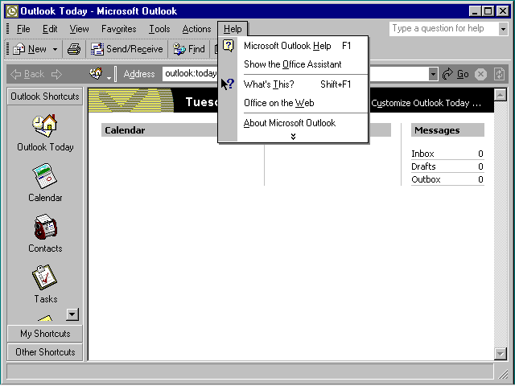Open the Inbox link in Messages
The width and height of the screenshot is (515, 386).
point(422,154)
